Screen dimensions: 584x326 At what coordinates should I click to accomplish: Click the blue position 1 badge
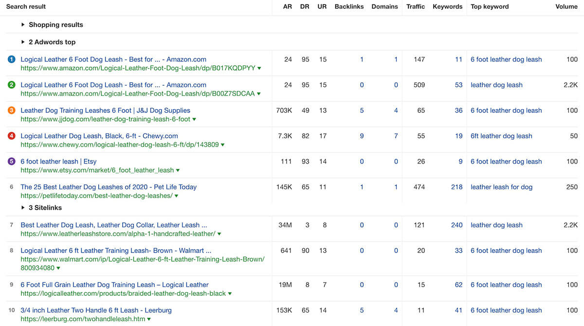click(12, 59)
